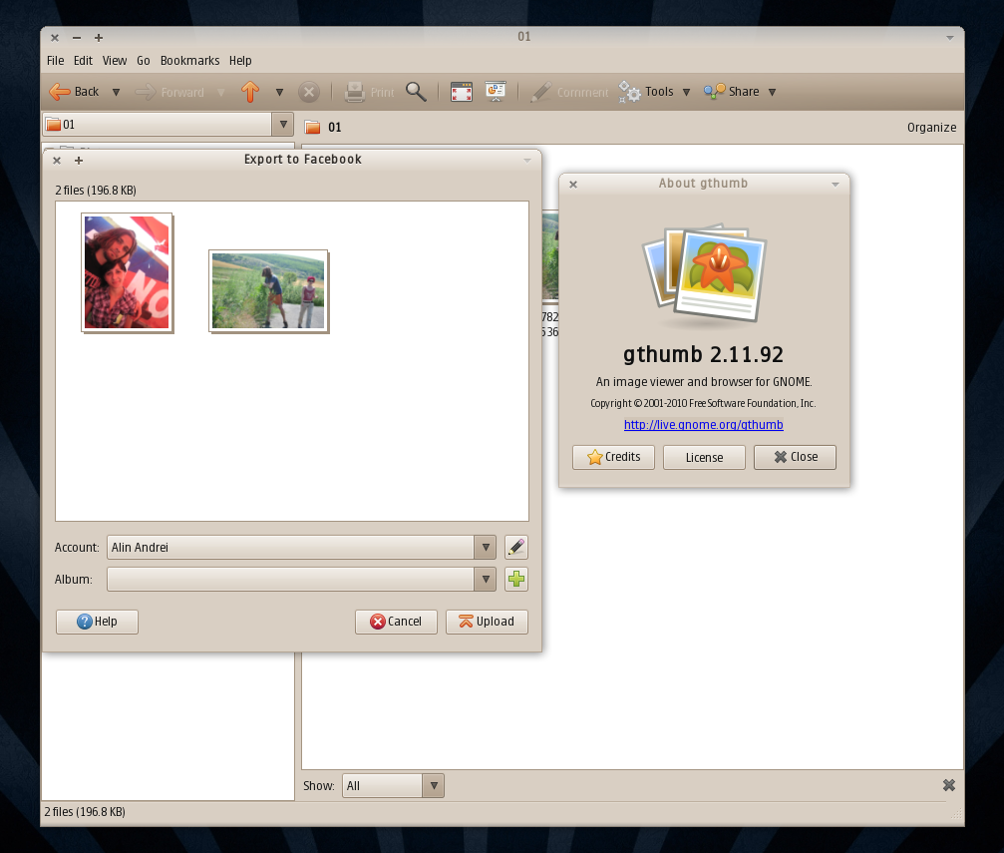Switch to fullscreen view icon
Screen dimensions: 1004x853
(461, 92)
